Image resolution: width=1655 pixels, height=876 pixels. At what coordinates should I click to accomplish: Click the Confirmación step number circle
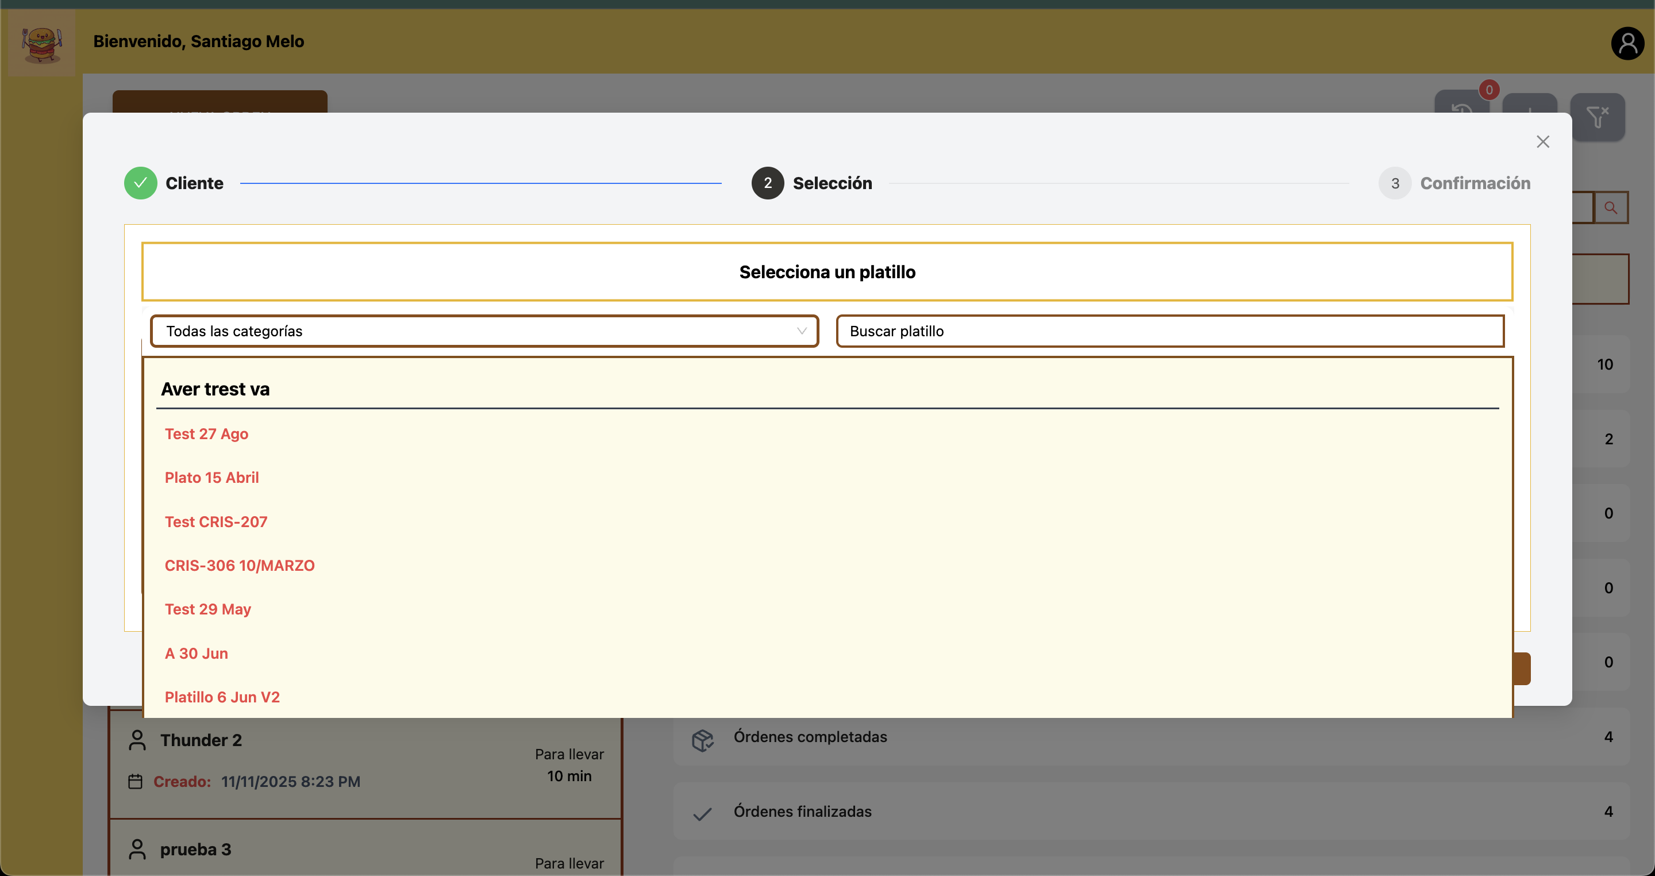click(x=1395, y=183)
